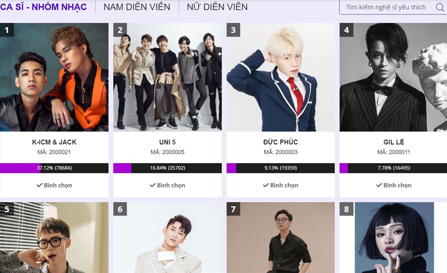
Task: Click the rank 5 badge
Action: 7,209
